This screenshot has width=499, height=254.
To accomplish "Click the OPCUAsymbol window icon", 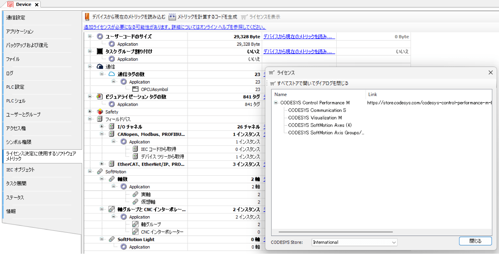I will (x=135, y=89).
